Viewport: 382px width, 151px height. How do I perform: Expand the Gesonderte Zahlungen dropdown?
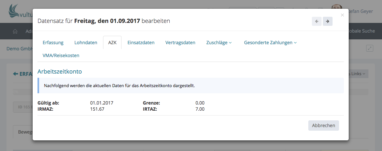[270, 43]
